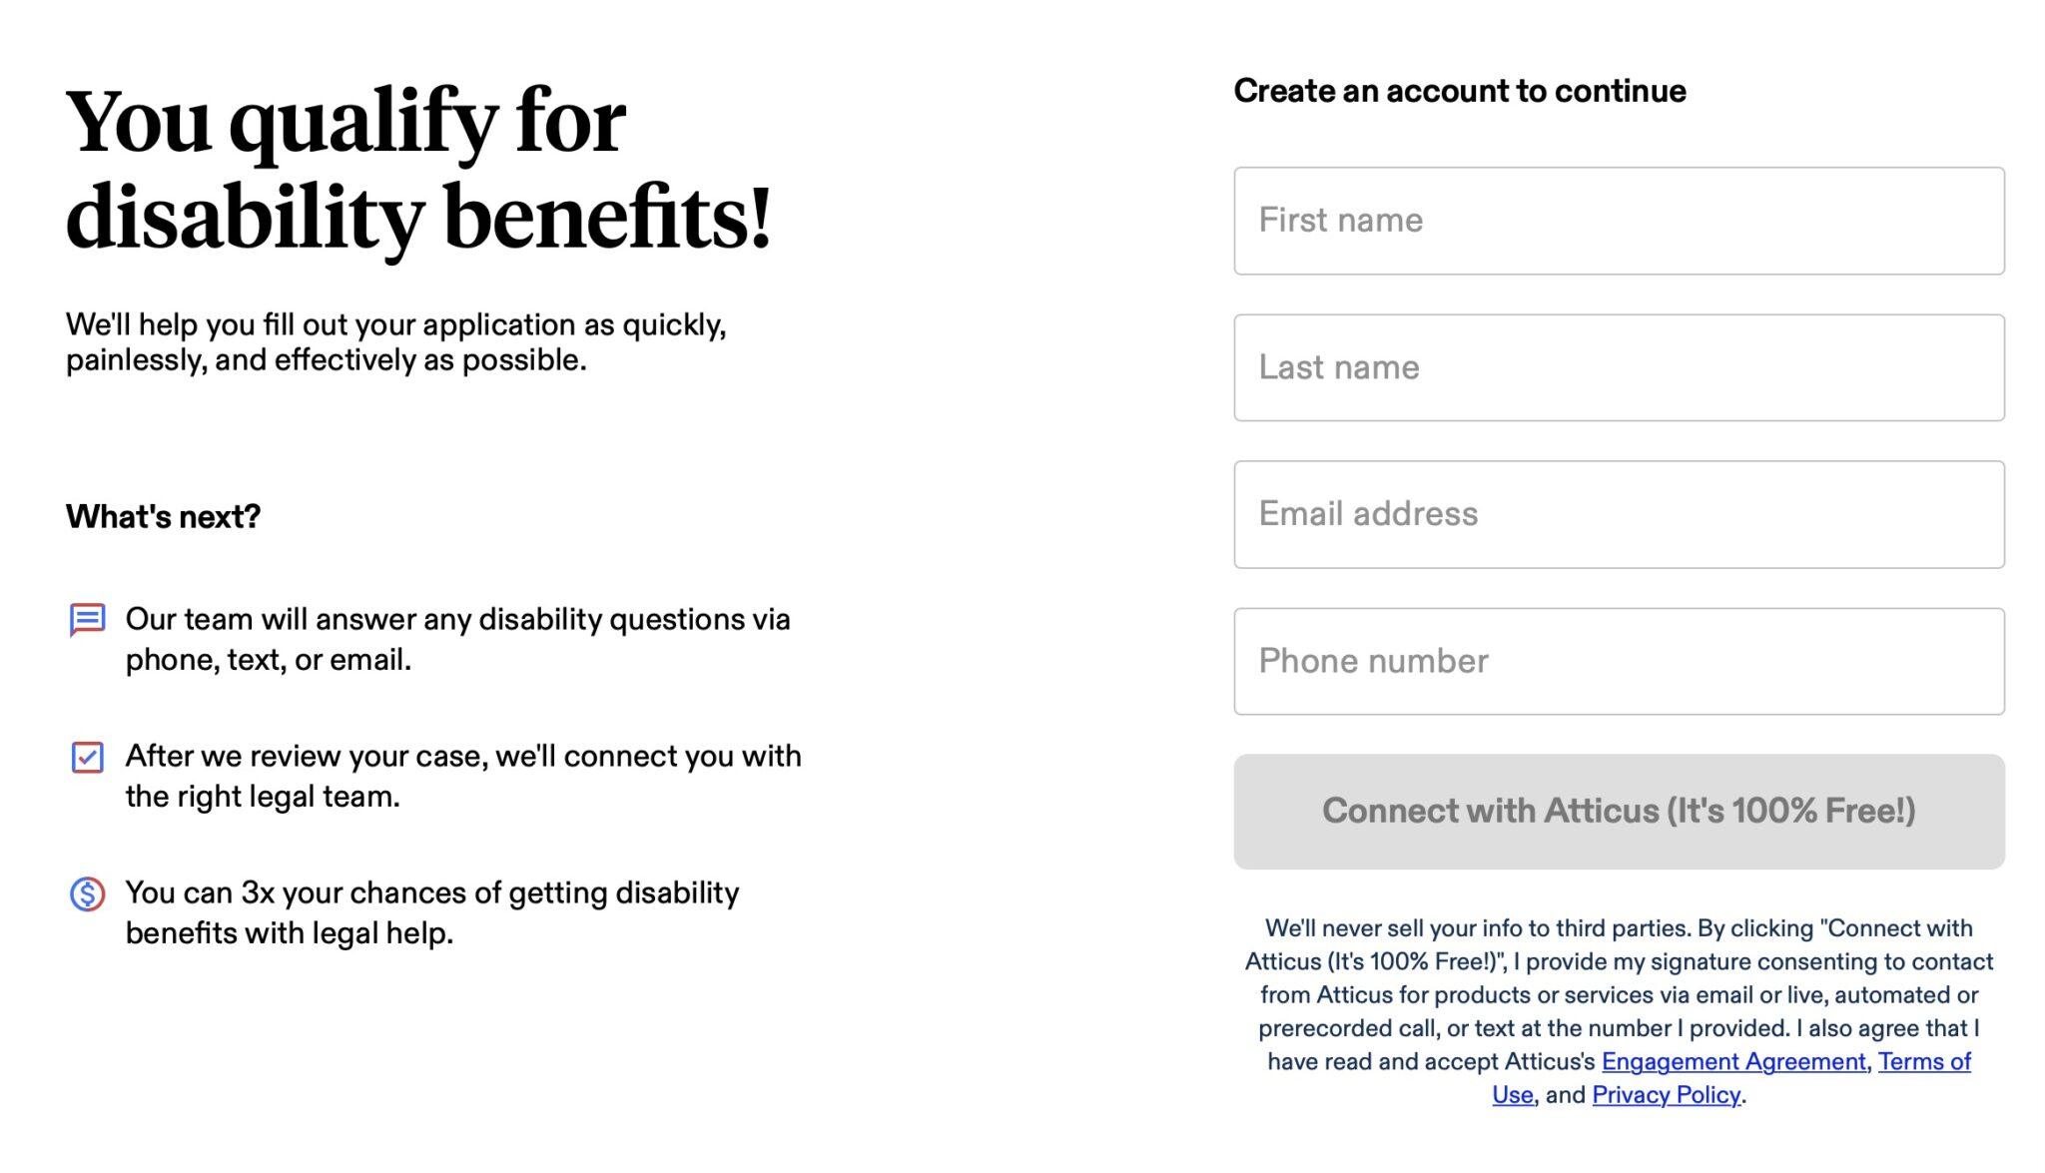Open the Engagement Agreement link
Screen dimensions: 2045x1173
[1734, 1062]
